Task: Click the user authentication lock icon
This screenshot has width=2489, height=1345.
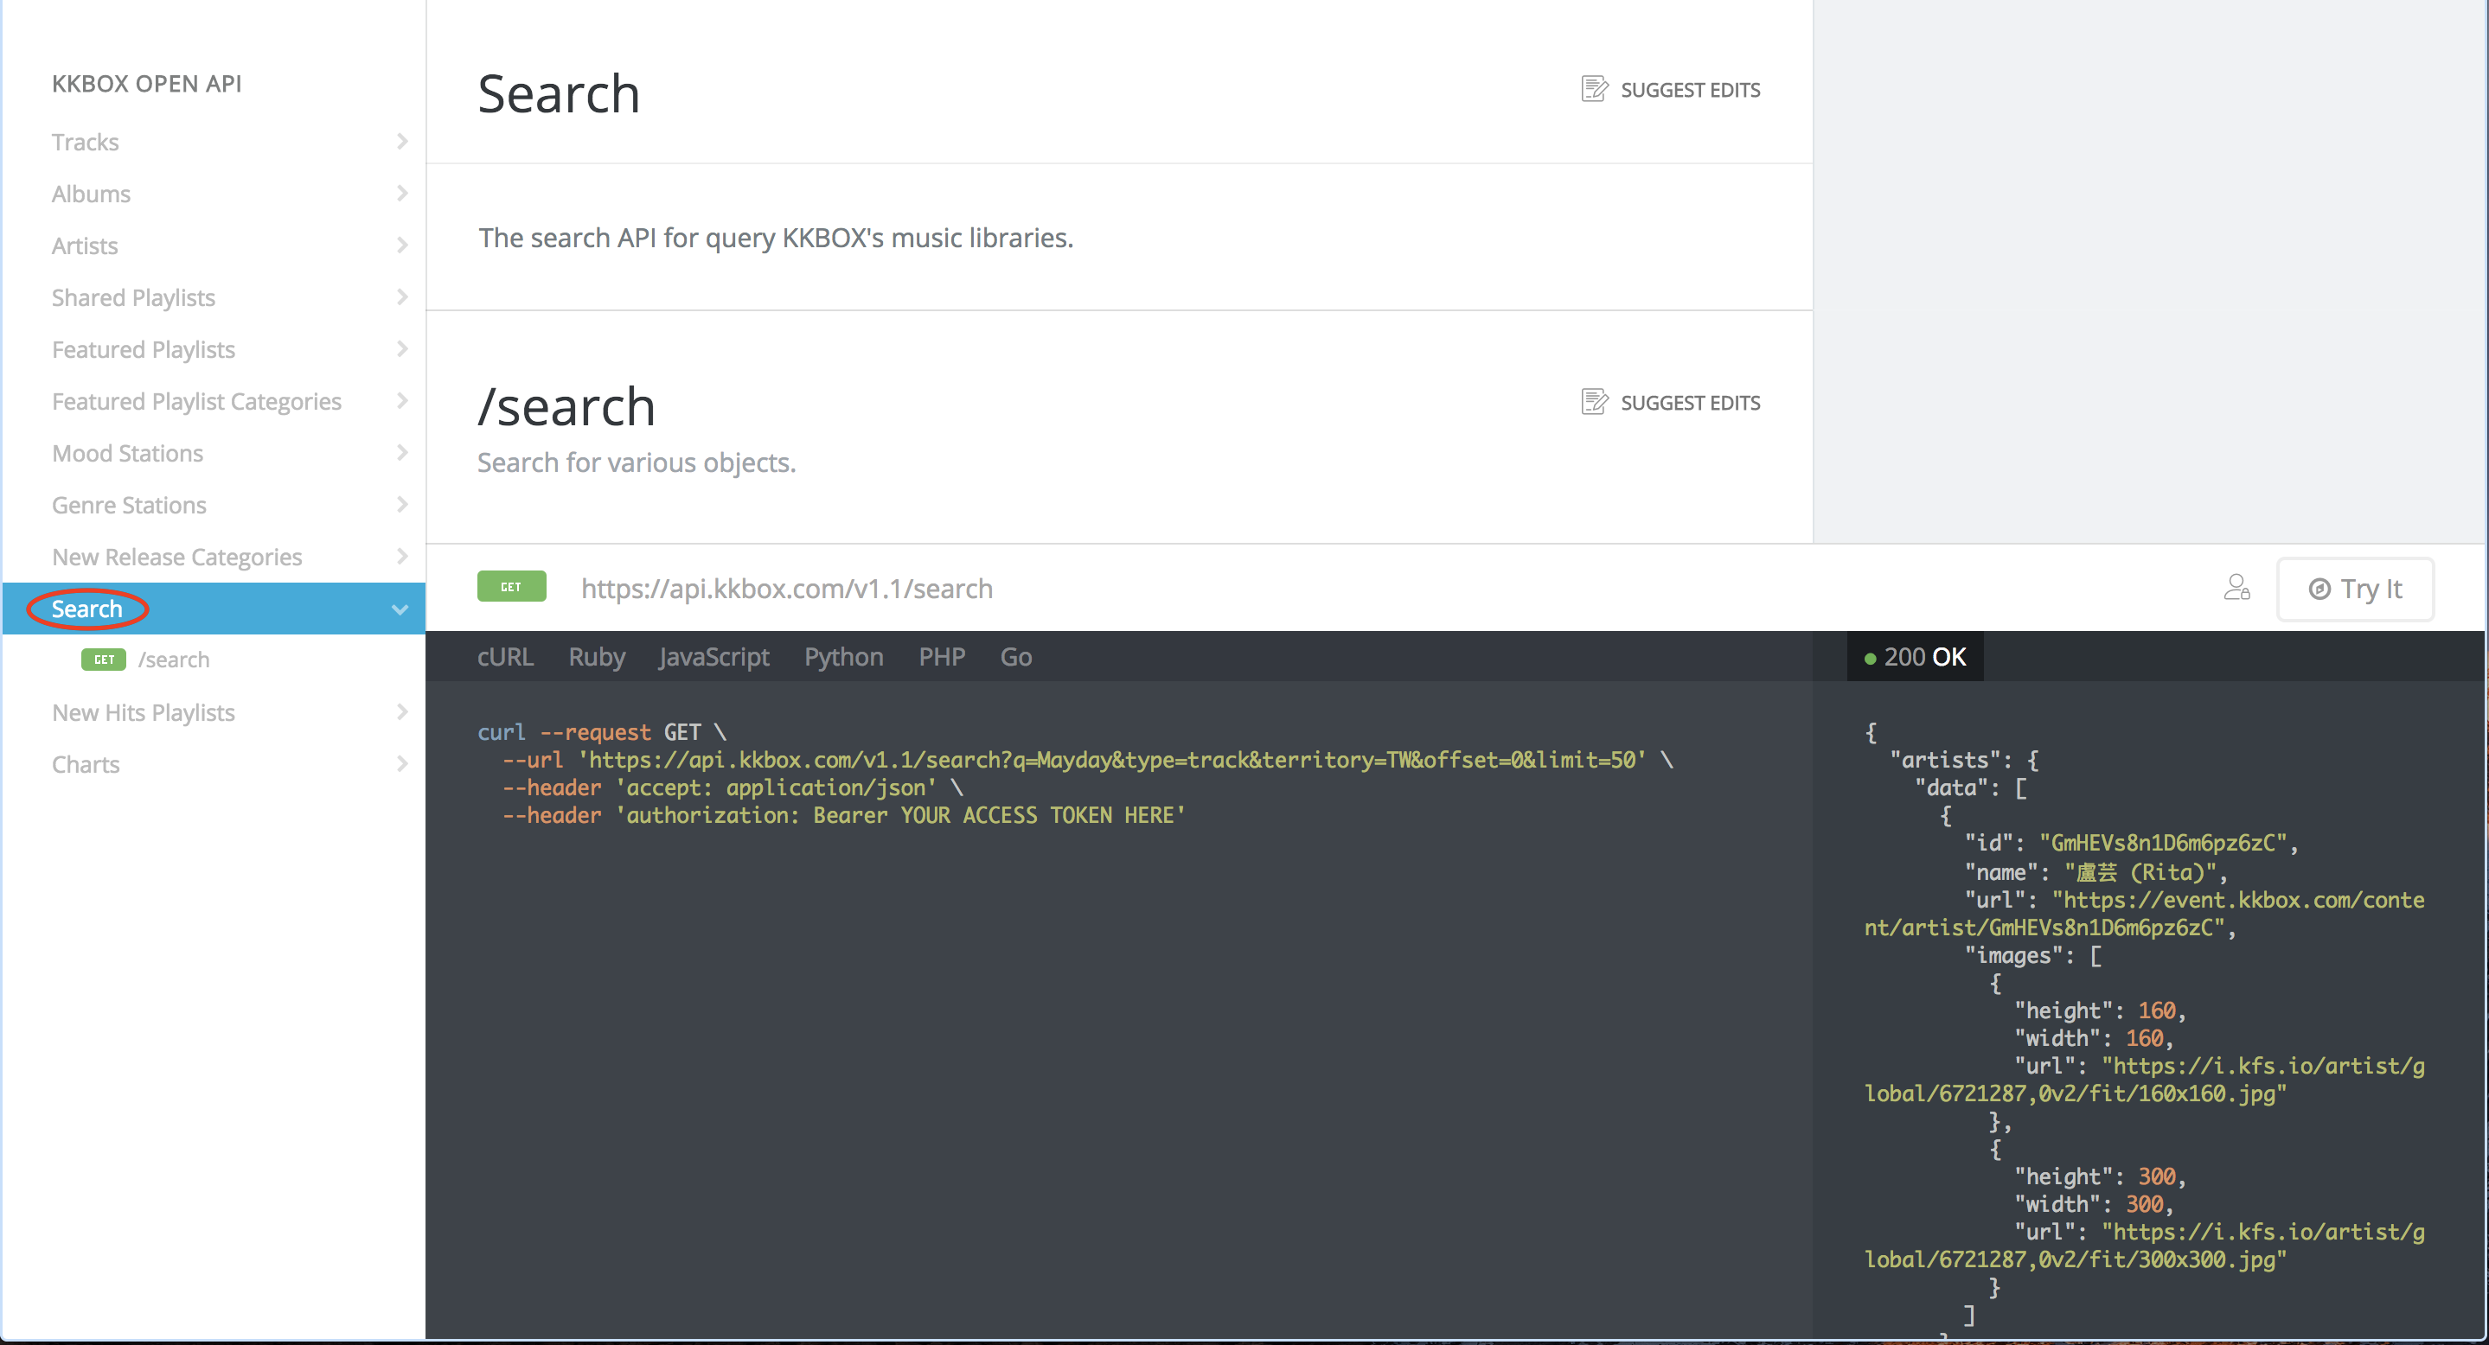Action: point(2239,588)
